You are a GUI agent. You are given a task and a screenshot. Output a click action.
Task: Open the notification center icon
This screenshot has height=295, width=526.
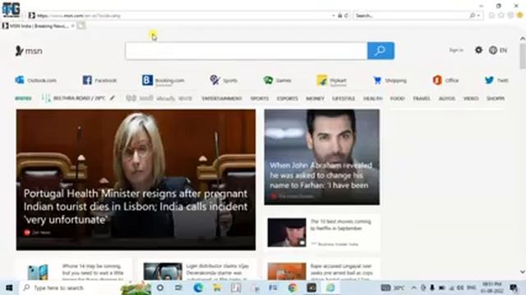pyautogui.click(x=513, y=288)
